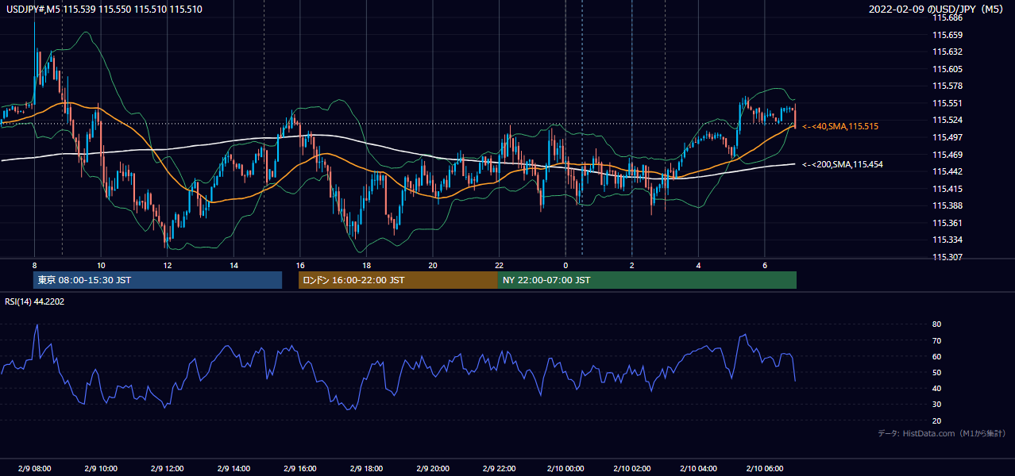Image resolution: width=1015 pixels, height=476 pixels.
Task: Click the 40 SMA label reading 115.515
Action: tap(840, 126)
